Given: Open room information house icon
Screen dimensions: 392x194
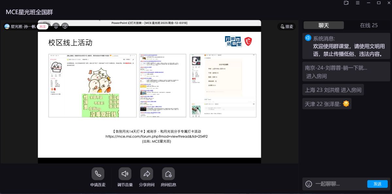Looking at the screenshot, I should pos(168,174).
